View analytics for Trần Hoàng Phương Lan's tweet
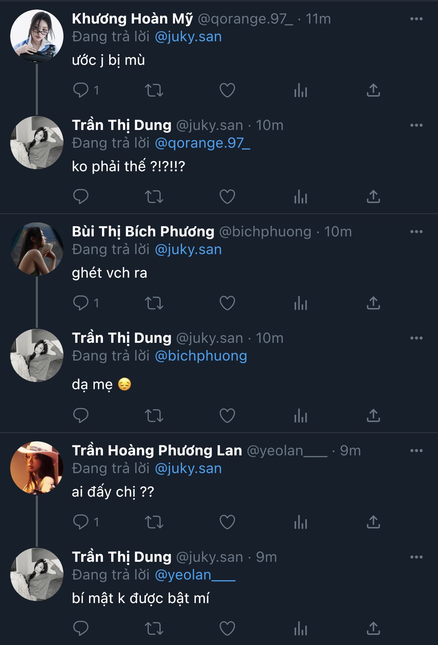Image resolution: width=438 pixels, height=645 pixels. pyautogui.click(x=301, y=522)
